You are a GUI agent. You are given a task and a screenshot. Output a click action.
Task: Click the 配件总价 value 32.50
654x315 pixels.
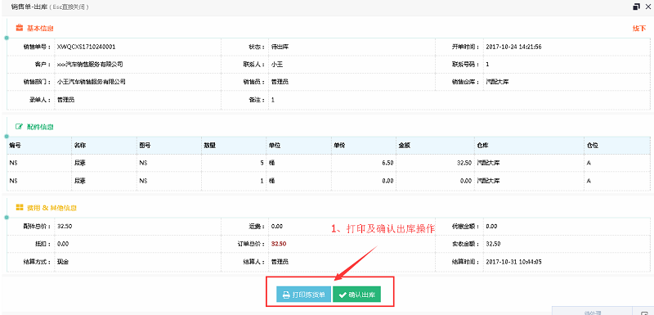pos(65,226)
